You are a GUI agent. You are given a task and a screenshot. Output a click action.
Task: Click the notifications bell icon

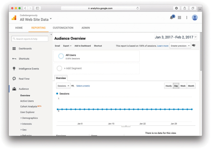click(x=172, y=18)
